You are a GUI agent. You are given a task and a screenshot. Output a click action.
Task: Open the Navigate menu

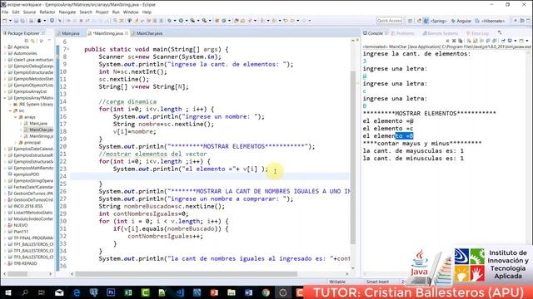[67, 12]
